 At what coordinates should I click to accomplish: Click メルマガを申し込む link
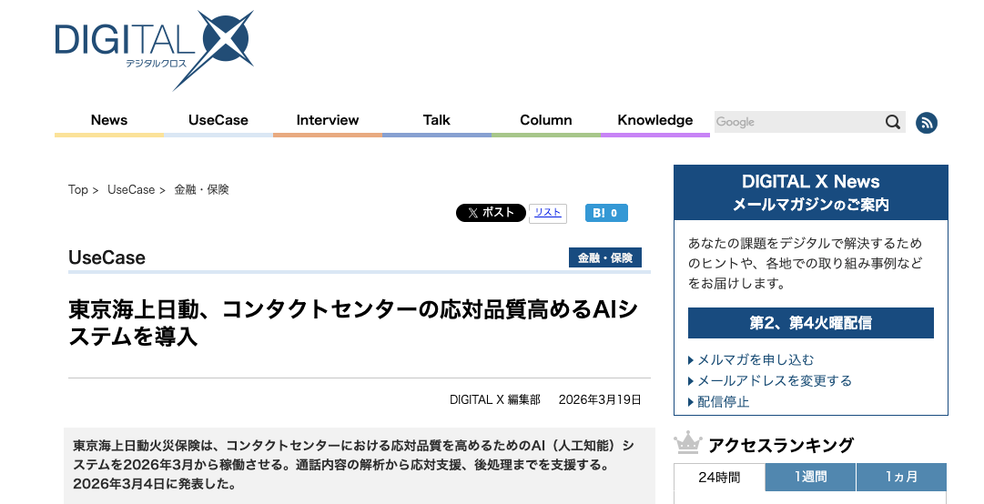click(756, 359)
